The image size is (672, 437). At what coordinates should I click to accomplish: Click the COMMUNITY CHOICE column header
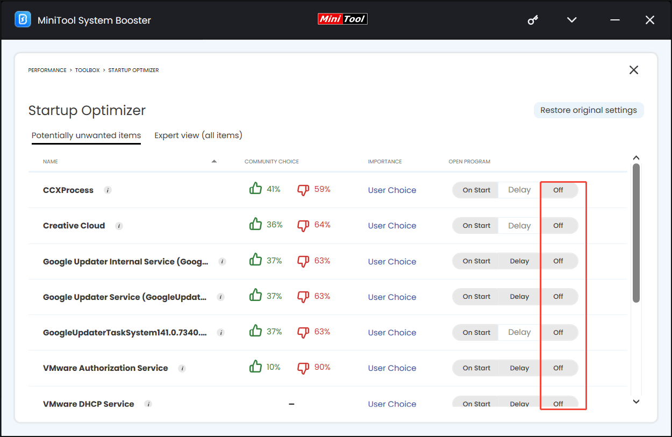[x=271, y=162]
